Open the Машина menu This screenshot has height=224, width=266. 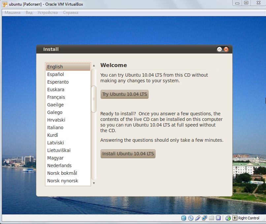pyautogui.click(x=13, y=13)
